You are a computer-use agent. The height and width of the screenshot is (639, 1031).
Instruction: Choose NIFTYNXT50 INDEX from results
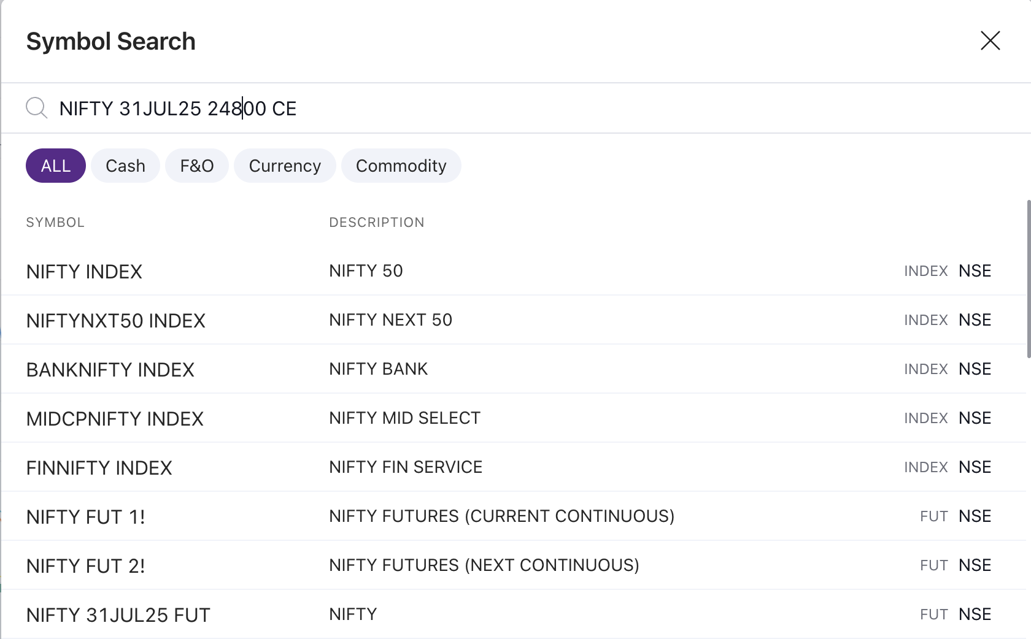[x=115, y=321]
